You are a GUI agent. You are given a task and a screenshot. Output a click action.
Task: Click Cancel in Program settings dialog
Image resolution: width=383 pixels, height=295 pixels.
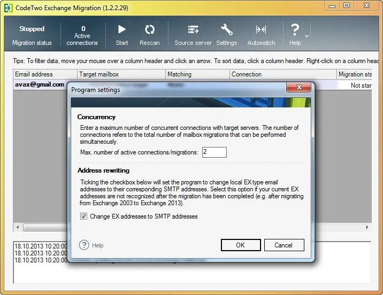284,245
